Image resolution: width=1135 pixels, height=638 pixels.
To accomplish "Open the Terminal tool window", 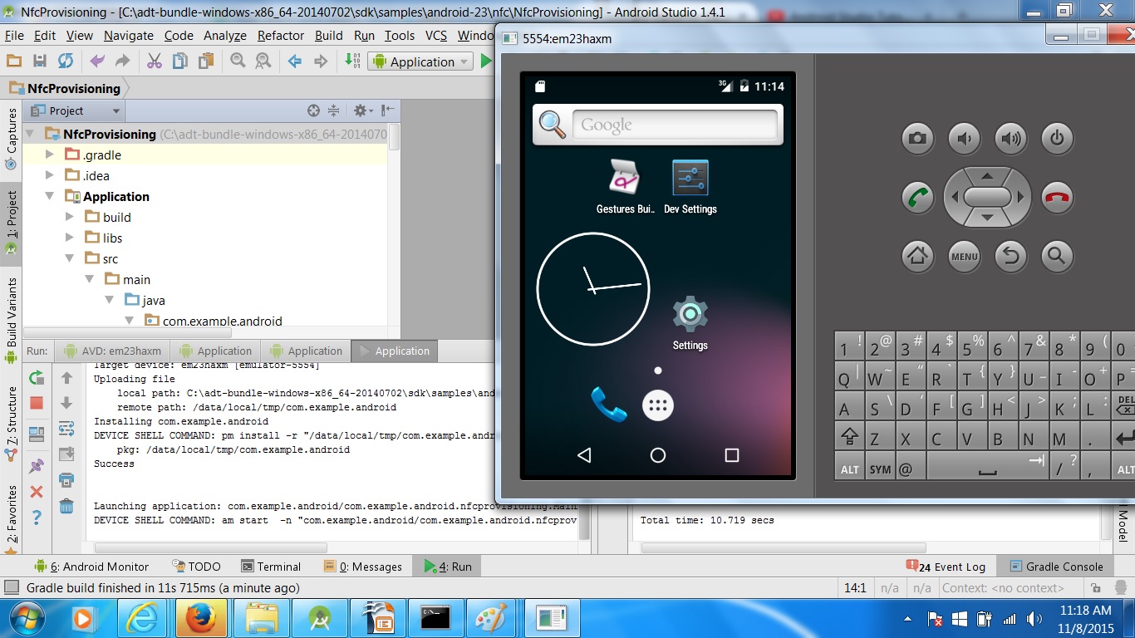I will click(271, 567).
